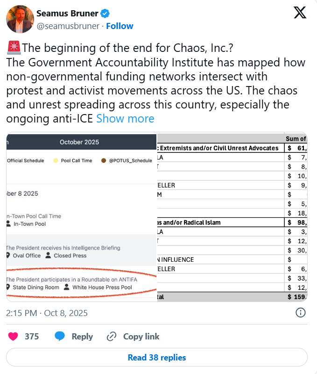
Task: Follow the @seamusbruner account
Action: click(120, 26)
